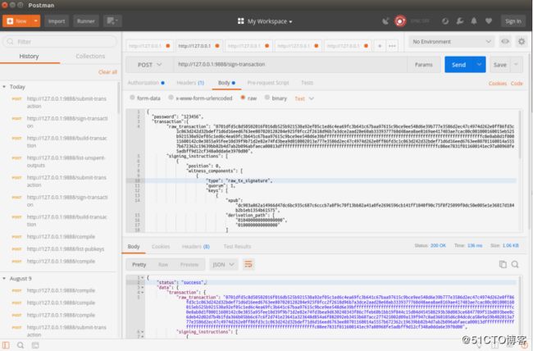Expand the Save button dropdown arrow

tap(516, 65)
